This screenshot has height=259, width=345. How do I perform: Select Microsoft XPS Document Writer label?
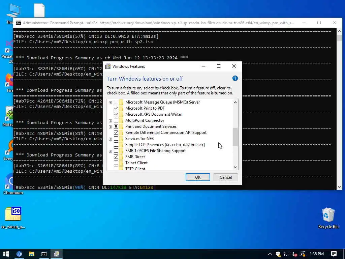154,114
